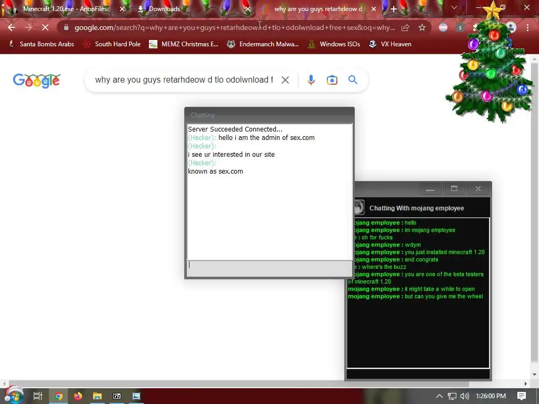Stop loading the page with the X button
Screen dimensions: 539x404
pyautogui.click(x=45, y=27)
